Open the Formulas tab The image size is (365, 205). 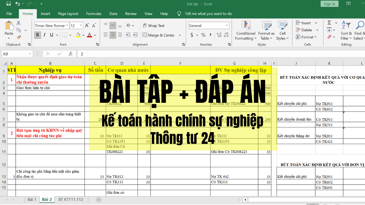click(x=94, y=14)
